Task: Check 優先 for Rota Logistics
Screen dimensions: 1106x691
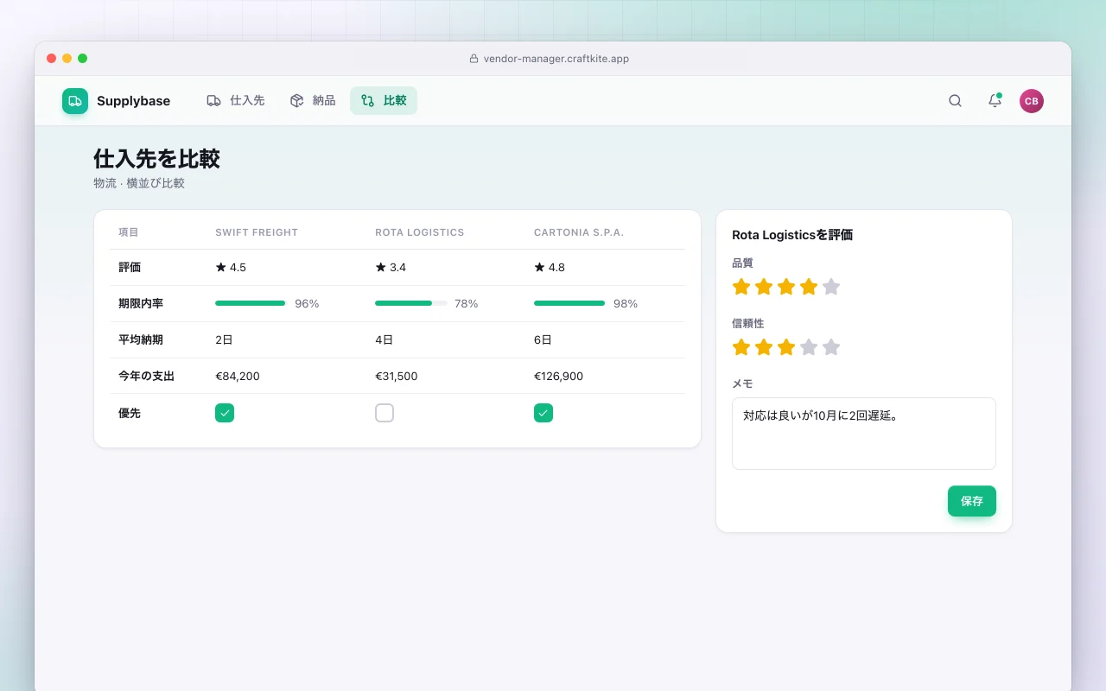Action: click(x=385, y=413)
